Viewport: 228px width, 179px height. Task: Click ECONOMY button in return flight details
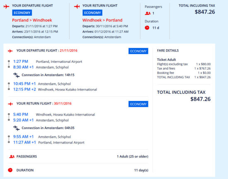pos(138,104)
